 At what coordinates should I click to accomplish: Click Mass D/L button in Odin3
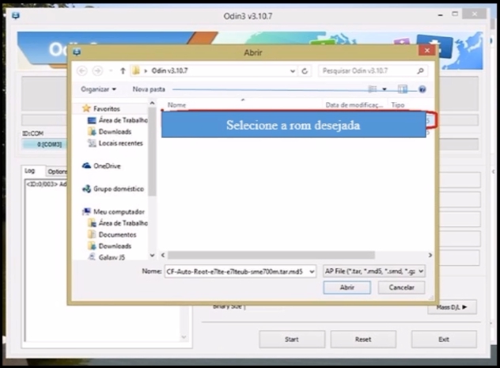[452, 307]
